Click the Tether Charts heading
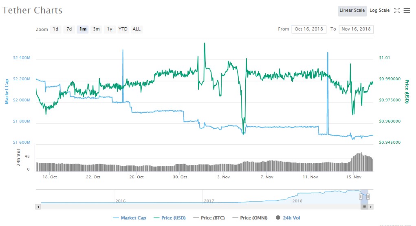The height and width of the screenshot is (226, 416). 32,10
